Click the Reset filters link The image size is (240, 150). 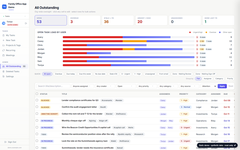pyautogui.click(x=231, y=86)
